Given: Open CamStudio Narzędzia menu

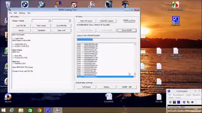Looking at the screenshot, I should coord(196,95).
